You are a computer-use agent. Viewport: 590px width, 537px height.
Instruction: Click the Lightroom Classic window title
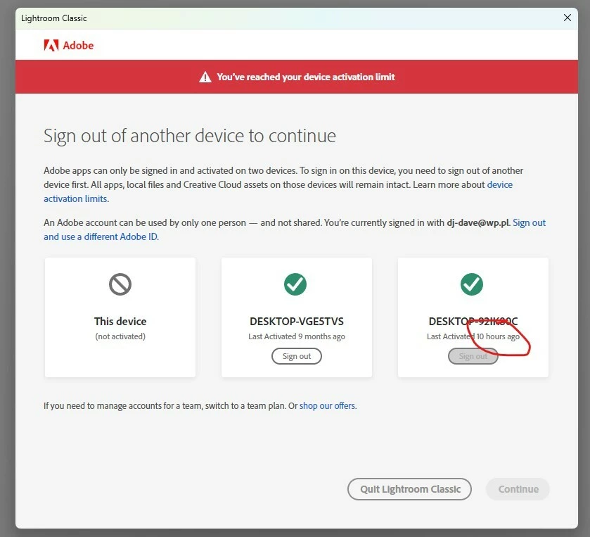(x=54, y=18)
